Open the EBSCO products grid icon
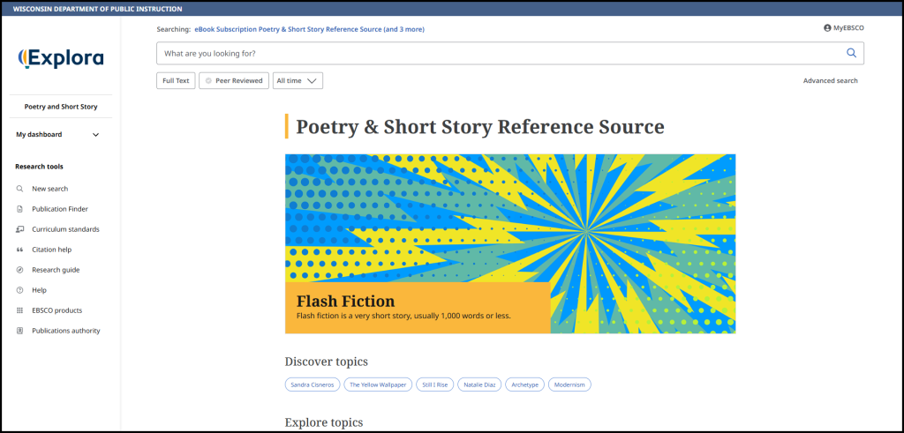904x433 pixels. (x=19, y=310)
